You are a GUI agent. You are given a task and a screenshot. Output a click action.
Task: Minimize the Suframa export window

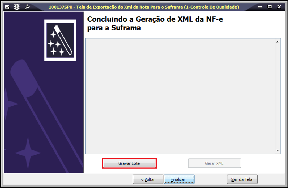pos(260,7)
